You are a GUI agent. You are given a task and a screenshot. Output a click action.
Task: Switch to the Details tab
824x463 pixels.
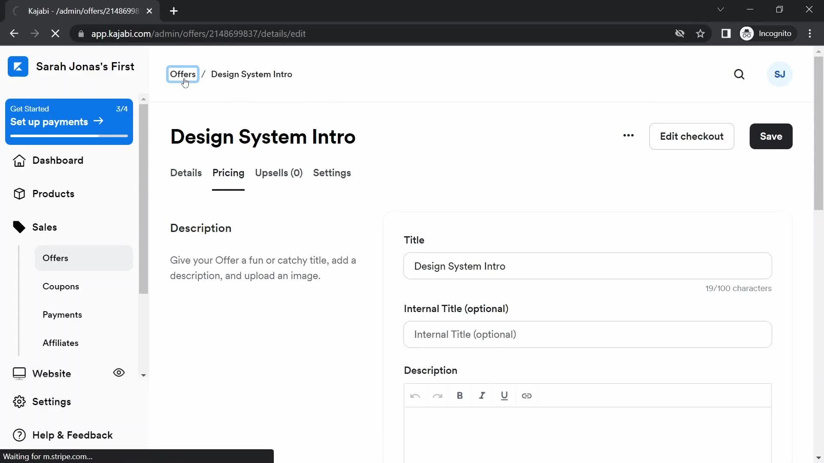click(186, 173)
